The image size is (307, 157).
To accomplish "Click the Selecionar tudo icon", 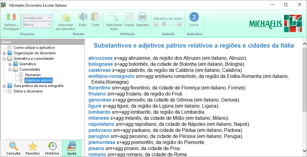I will click(x=114, y=17).
